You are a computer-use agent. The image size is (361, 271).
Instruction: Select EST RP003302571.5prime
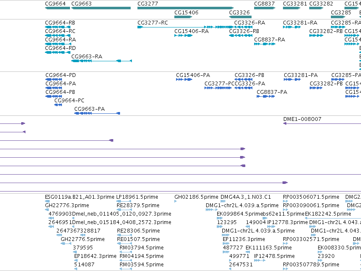click(285, 244)
